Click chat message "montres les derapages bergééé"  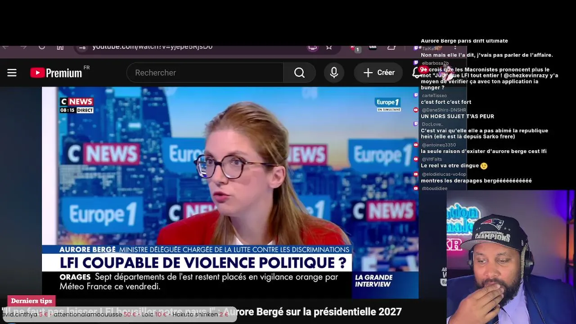pyautogui.click(x=476, y=180)
